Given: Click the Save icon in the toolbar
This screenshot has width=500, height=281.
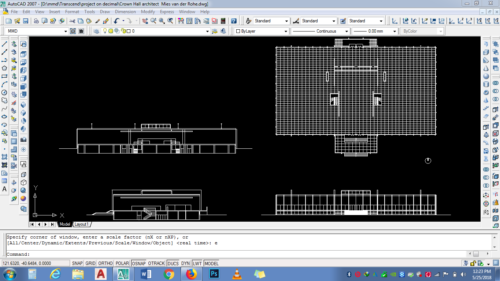Looking at the screenshot, I should [26, 21].
